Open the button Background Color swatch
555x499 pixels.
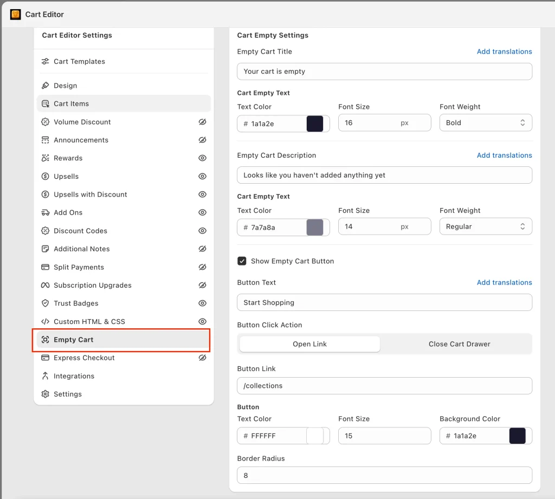click(517, 436)
